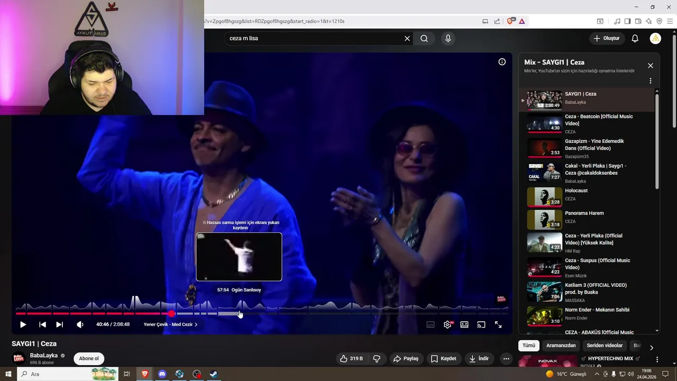Toggle the Brave sidebar panel

(x=627, y=21)
